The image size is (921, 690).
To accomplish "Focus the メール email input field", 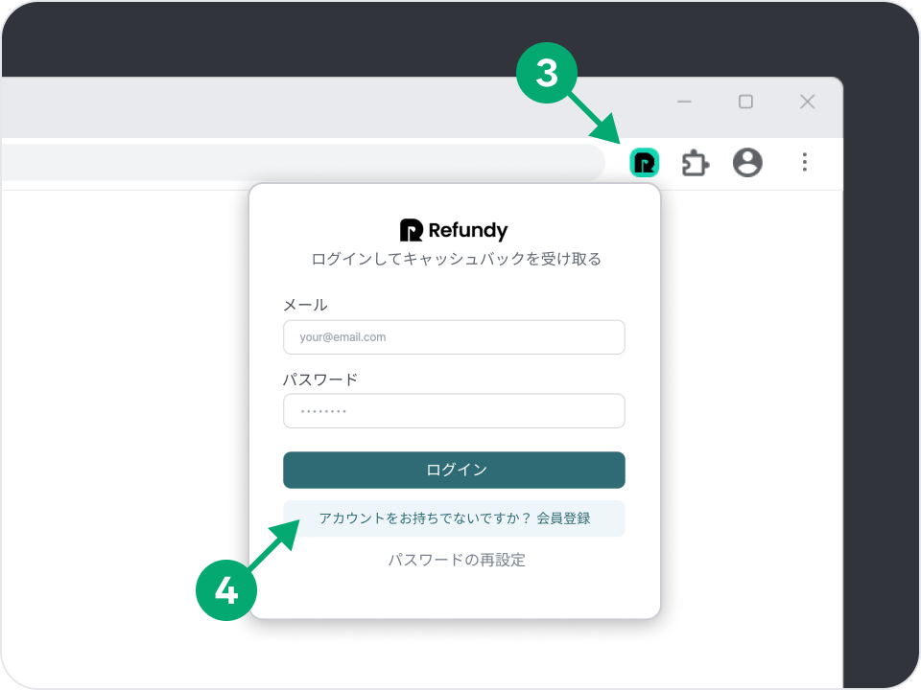I will pos(454,337).
